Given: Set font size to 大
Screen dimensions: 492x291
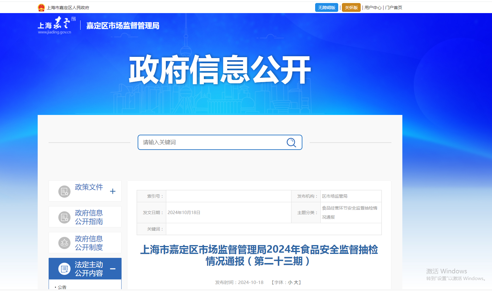Looking at the screenshot, I should click(x=296, y=282).
